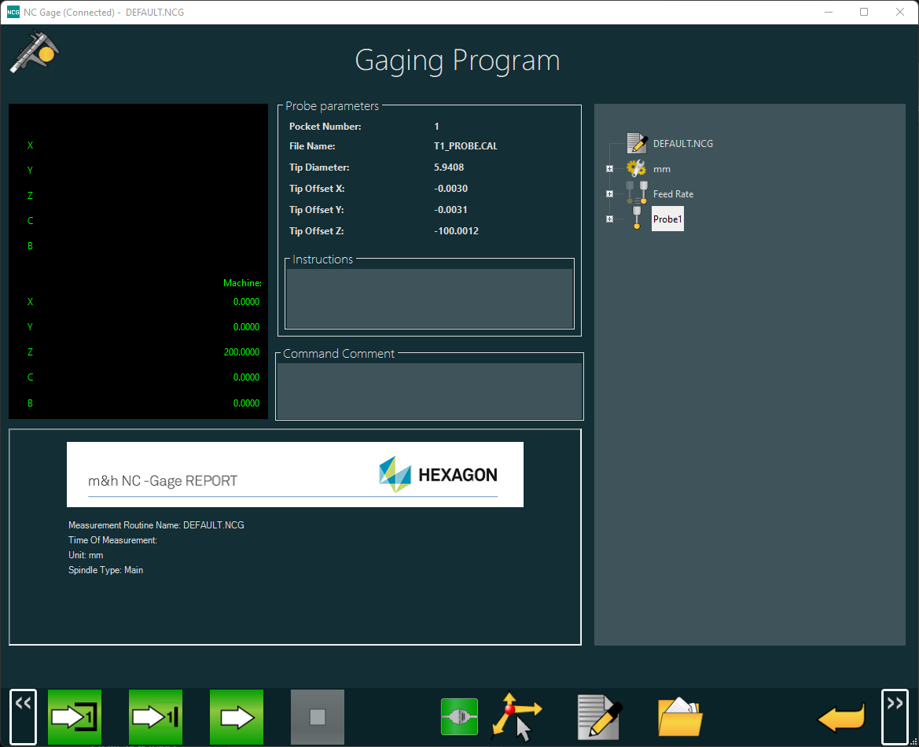Select the Probe1 tree item label

click(x=667, y=219)
